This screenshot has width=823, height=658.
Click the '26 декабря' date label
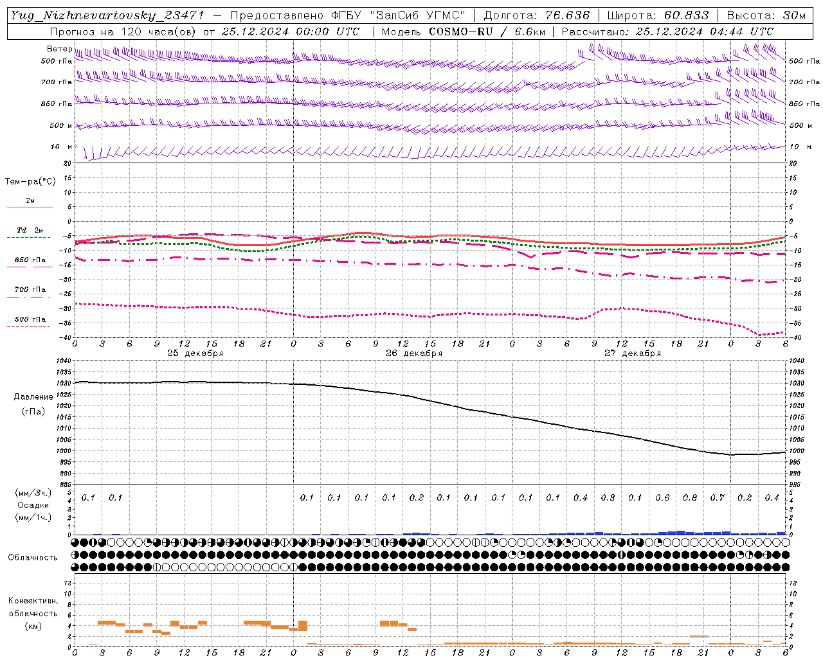tap(414, 353)
